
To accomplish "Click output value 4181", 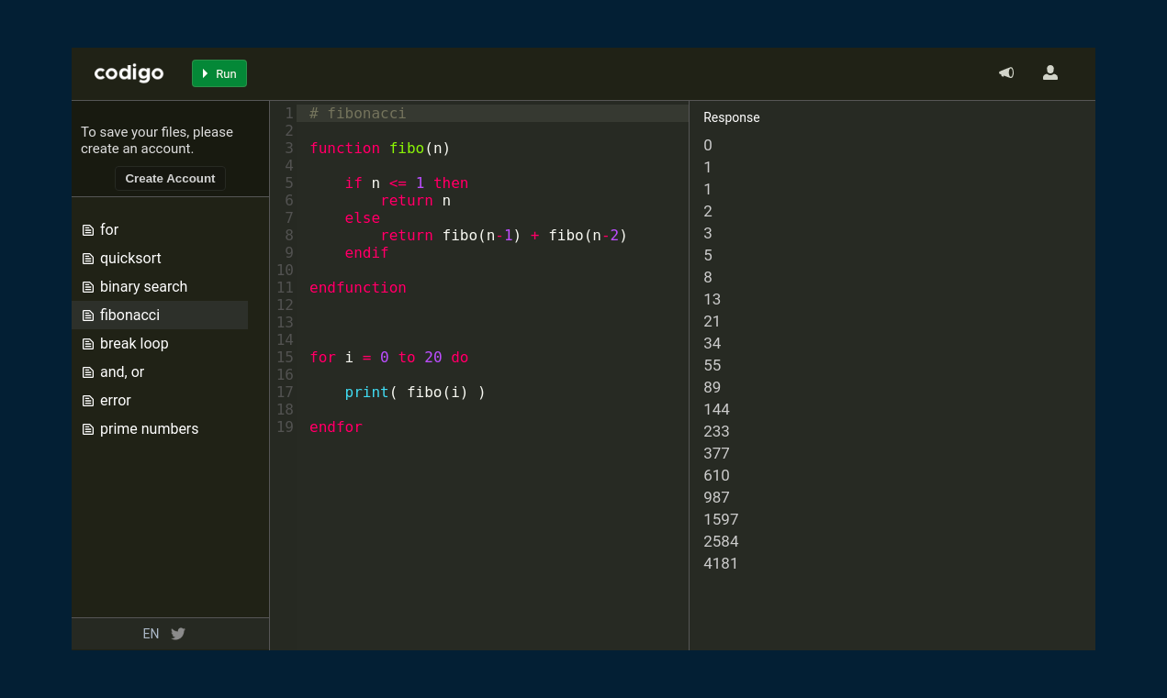I will point(721,563).
